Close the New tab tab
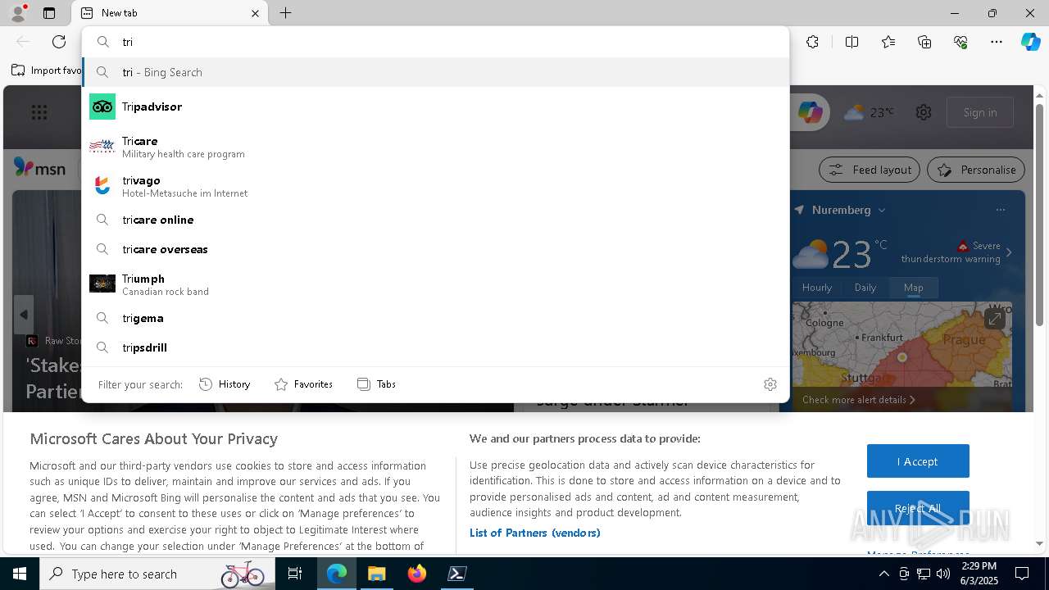1049x590 pixels. click(x=255, y=13)
